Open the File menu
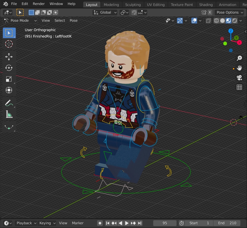This screenshot has height=228, width=247. pos(14,4)
